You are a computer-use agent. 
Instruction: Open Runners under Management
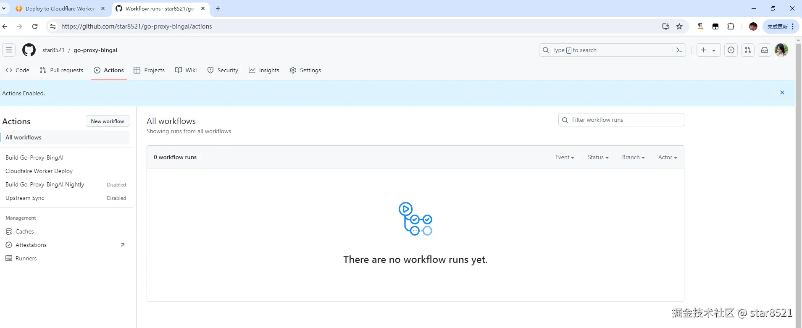pyautogui.click(x=21, y=258)
